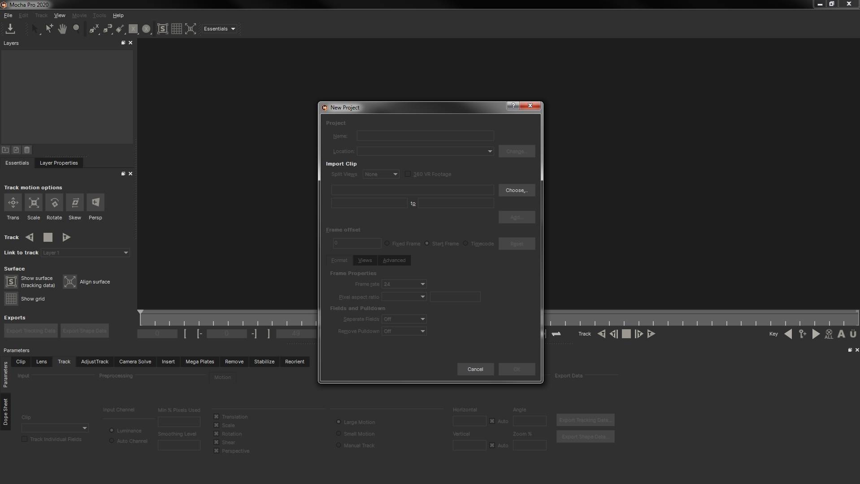The height and width of the screenshot is (484, 860).
Task: Click Cancel in New Project dialog
Action: tap(475, 369)
